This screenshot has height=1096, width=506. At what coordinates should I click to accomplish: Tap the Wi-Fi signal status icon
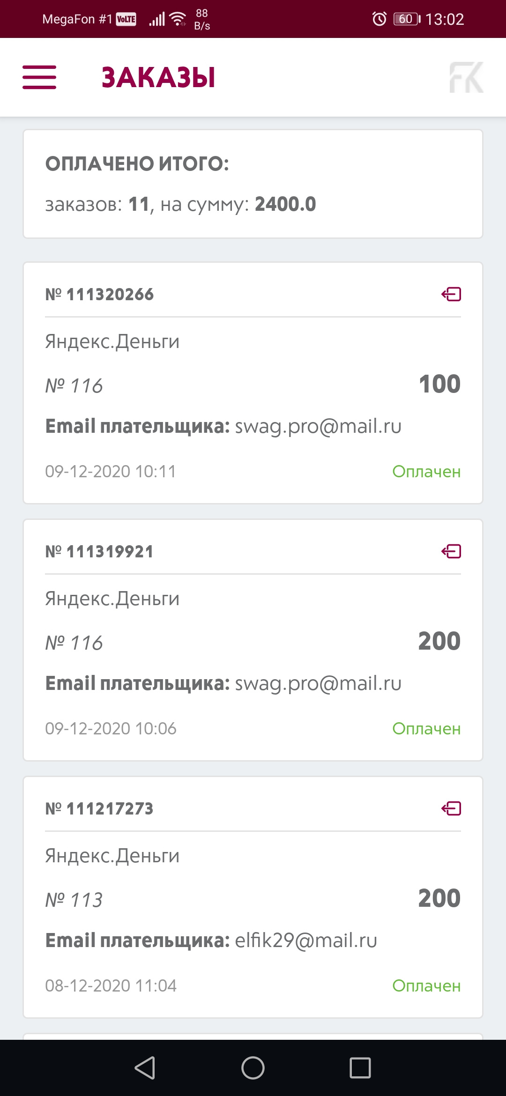[178, 19]
